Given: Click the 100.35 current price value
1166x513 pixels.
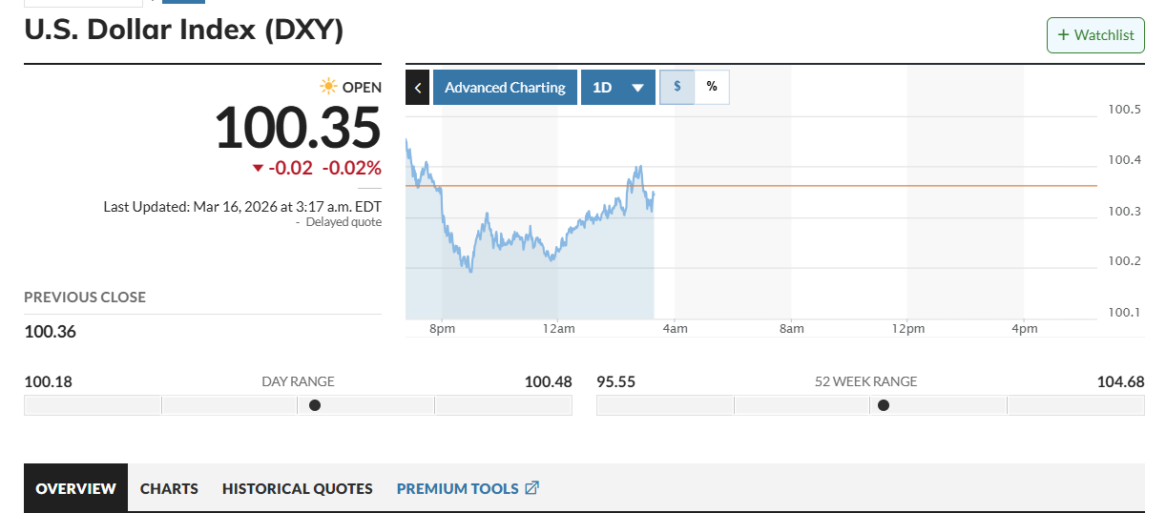Looking at the screenshot, I should click(x=297, y=129).
